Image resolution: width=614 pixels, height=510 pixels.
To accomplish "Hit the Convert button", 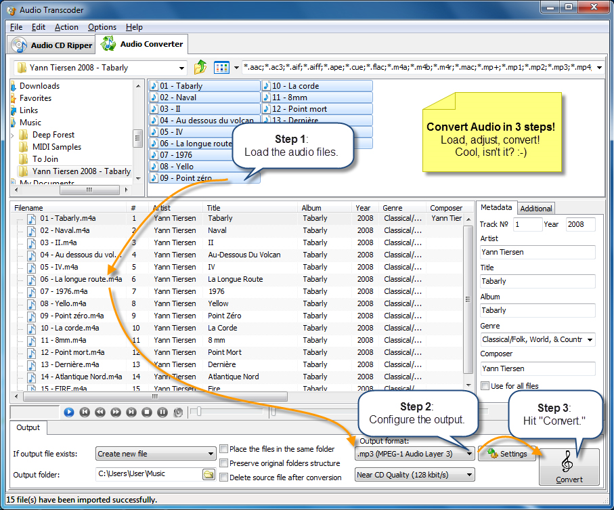I will click(x=569, y=467).
